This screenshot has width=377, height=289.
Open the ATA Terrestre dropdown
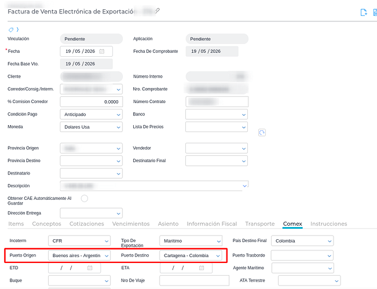(309, 280)
